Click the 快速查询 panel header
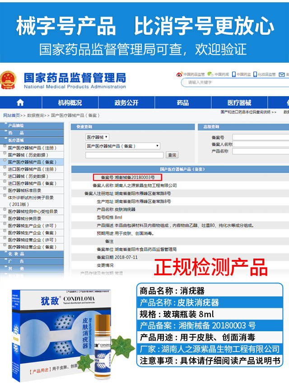Image resolution: width=289 pixels, height=389 pixels. (x=133, y=127)
